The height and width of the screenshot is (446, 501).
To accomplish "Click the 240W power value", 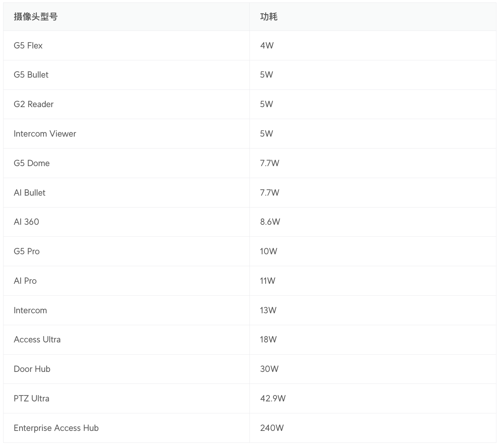I will (272, 428).
